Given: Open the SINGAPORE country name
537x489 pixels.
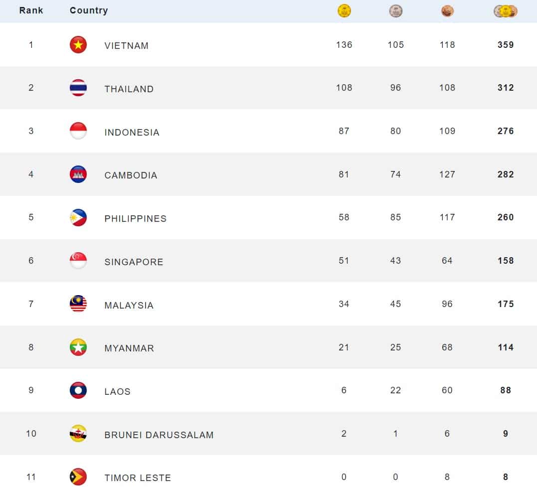Looking at the screenshot, I should coord(134,262).
